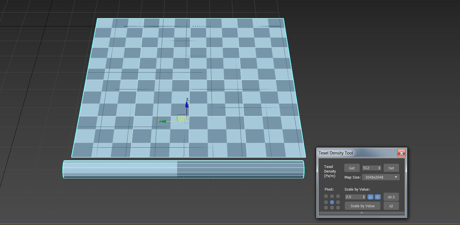Pick the middle-left pivot point
The width and height of the screenshot is (460, 225).
(x=326, y=202)
